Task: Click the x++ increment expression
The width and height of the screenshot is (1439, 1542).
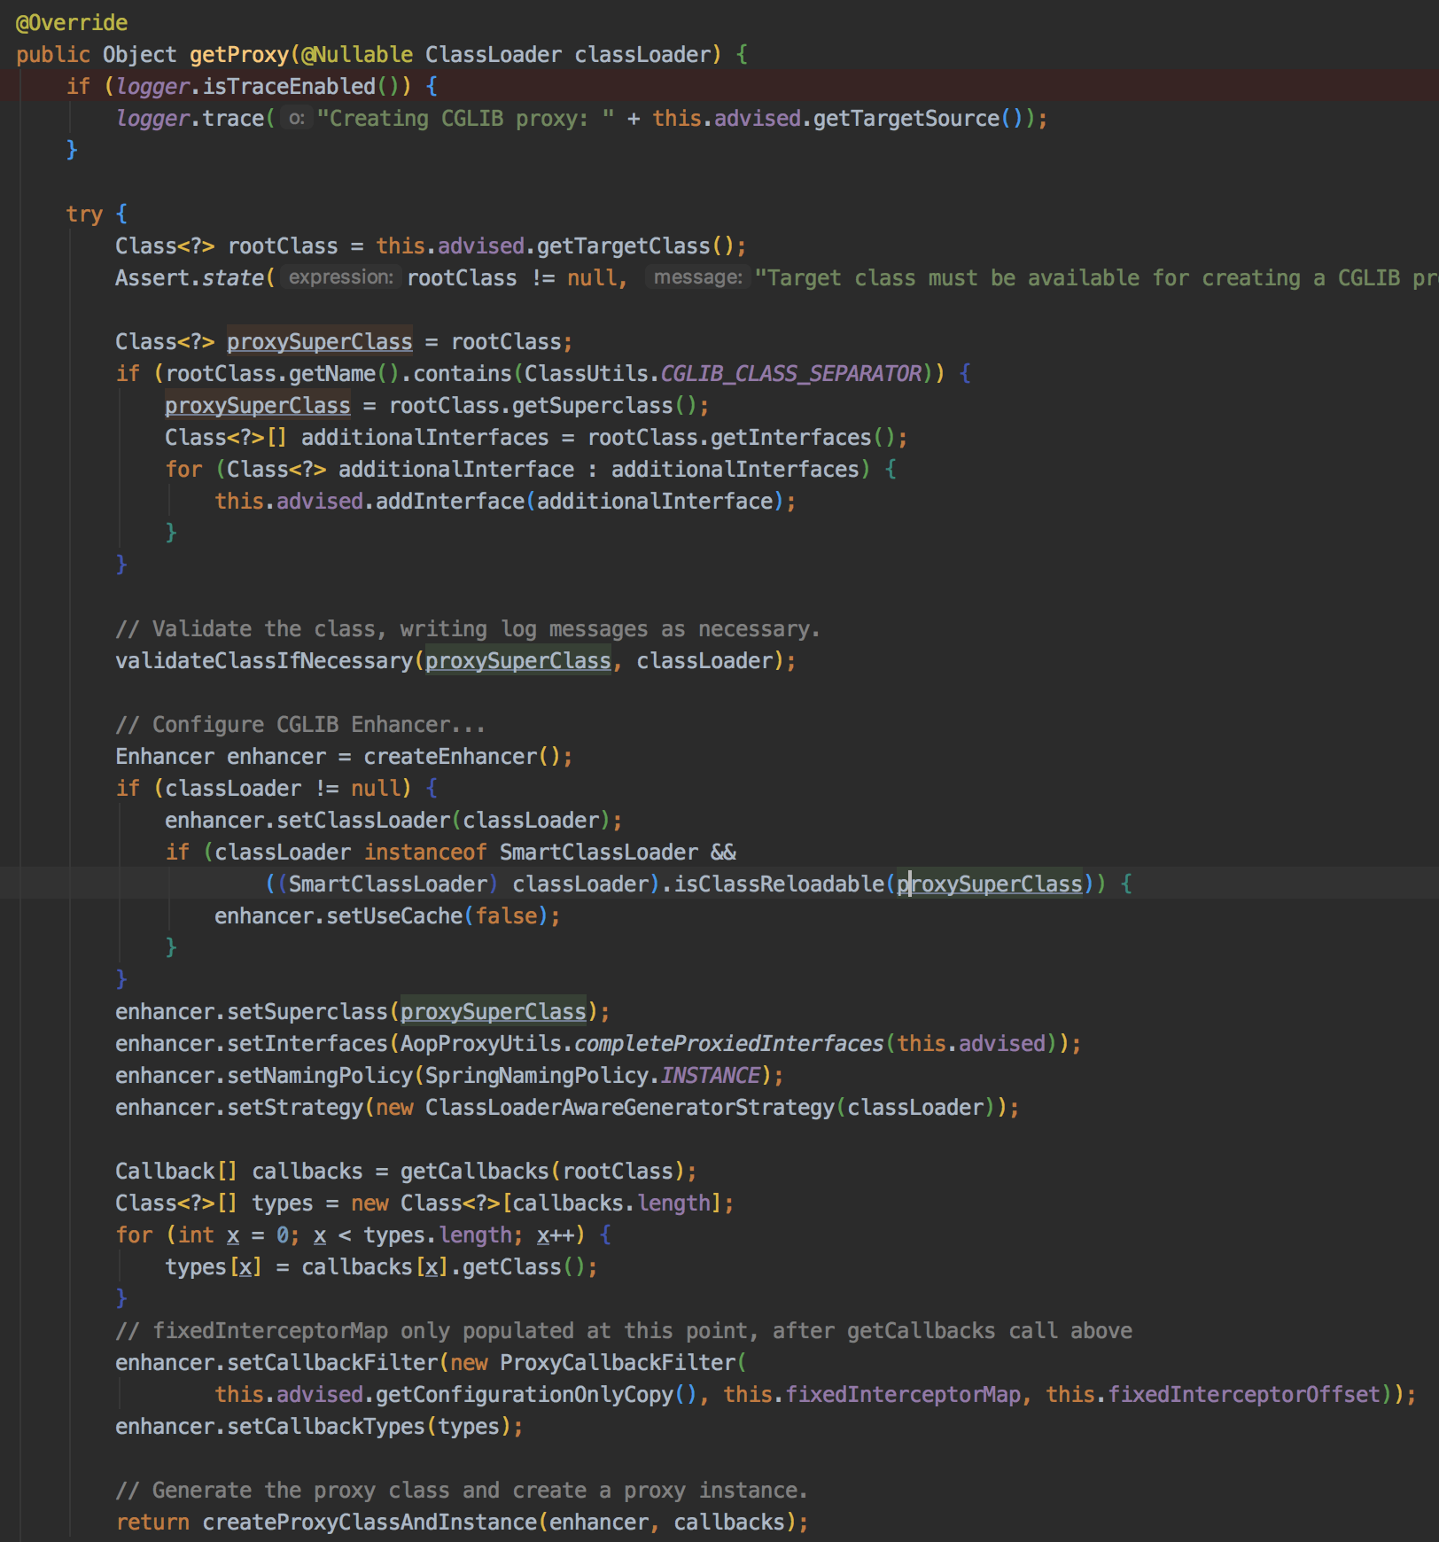Action: point(555,1234)
